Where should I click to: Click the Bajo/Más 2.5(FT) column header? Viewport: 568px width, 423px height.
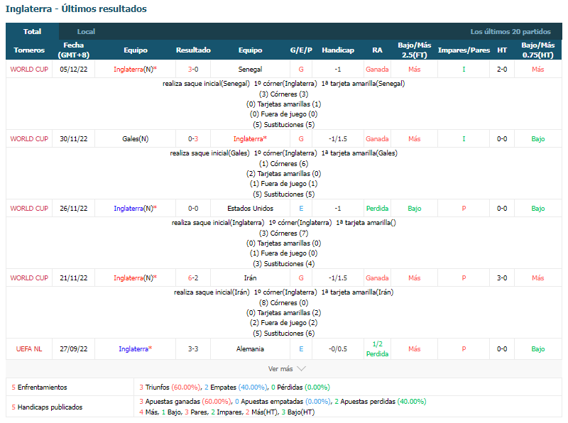point(415,50)
